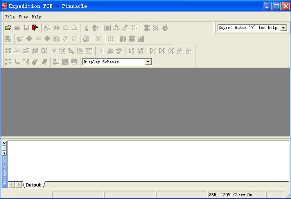
Task: Click the Copy documents icon
Action: click(86, 39)
